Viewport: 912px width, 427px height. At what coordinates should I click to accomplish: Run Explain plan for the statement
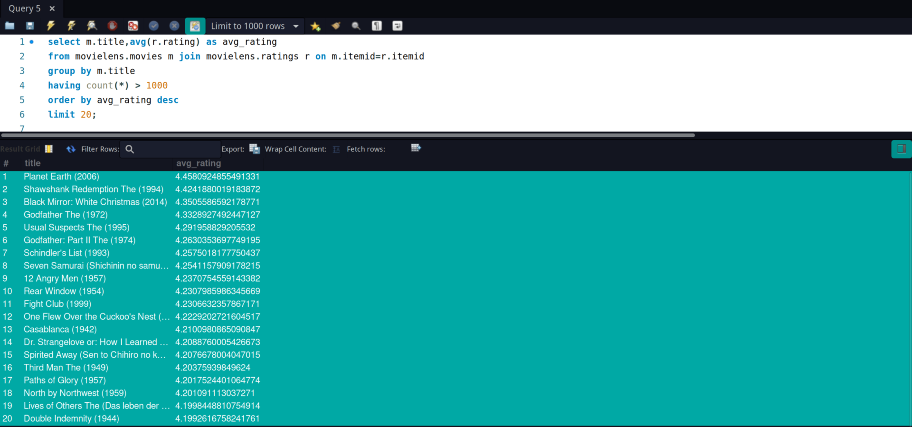click(92, 26)
